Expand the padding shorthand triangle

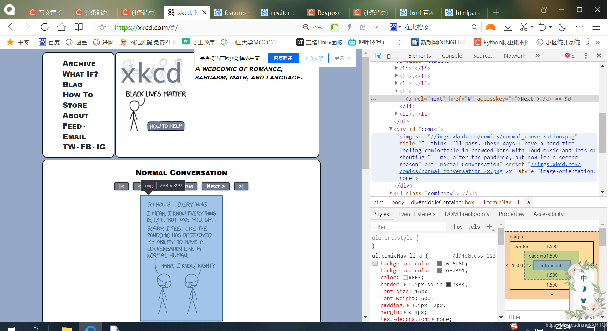click(x=408, y=305)
